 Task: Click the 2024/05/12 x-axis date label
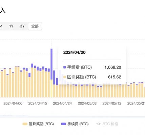click(x=112, y=103)
